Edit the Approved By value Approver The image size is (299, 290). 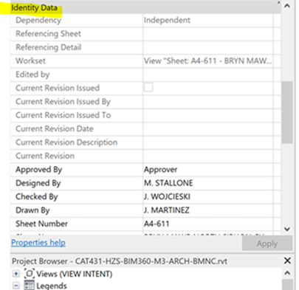coord(207,170)
